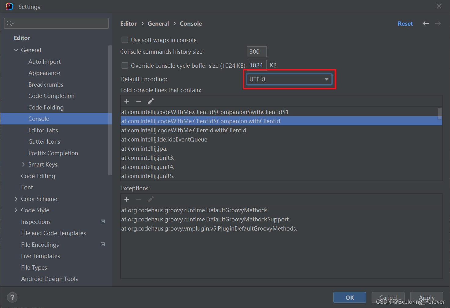The width and height of the screenshot is (450, 308).
Task: Select Font in the settings tree
Action: (27, 187)
